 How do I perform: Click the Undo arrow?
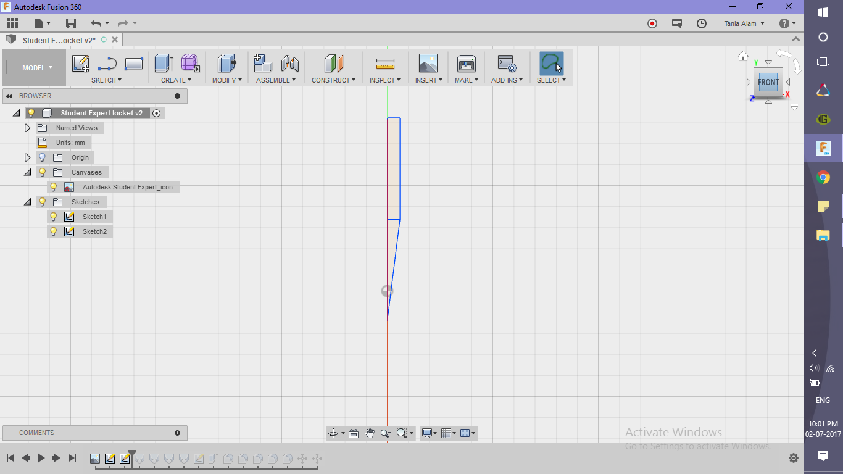pyautogui.click(x=96, y=23)
